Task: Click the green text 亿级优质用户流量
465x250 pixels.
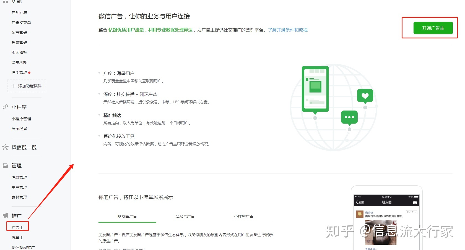Action: click(126, 30)
